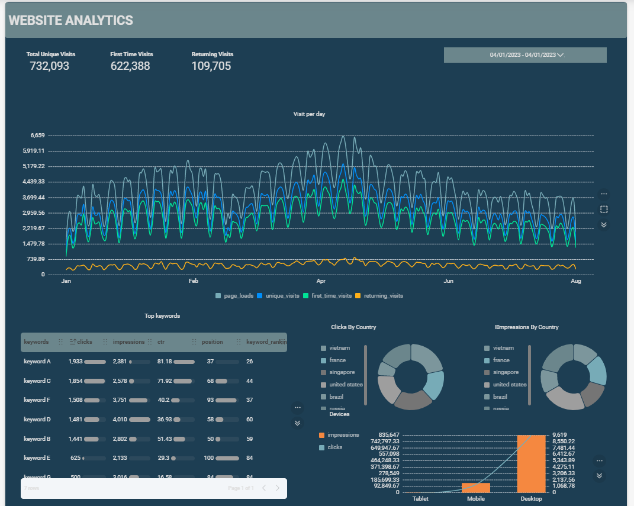Image resolution: width=634 pixels, height=506 pixels.
Task: Click First Time Visits value 622,388
Action: 130,66
